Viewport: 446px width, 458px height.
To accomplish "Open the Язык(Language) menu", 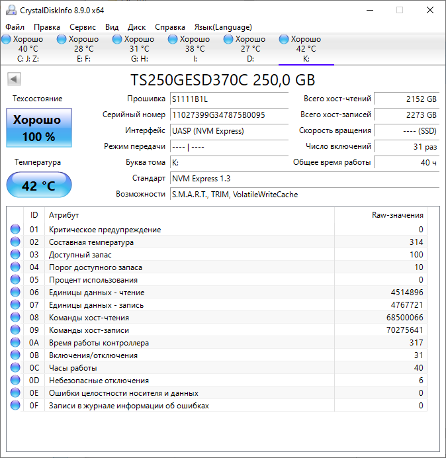I will (223, 27).
